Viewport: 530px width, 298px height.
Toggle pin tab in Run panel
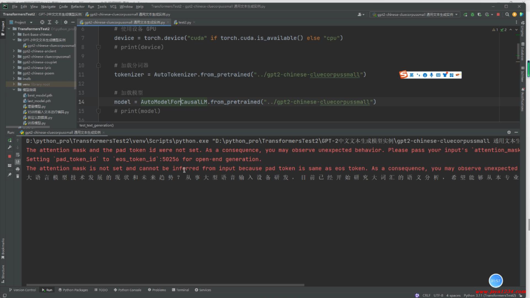pyautogui.click(x=10, y=175)
